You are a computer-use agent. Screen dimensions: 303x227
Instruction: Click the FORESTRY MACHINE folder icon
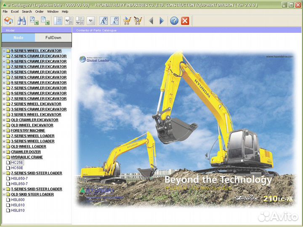[8, 131]
